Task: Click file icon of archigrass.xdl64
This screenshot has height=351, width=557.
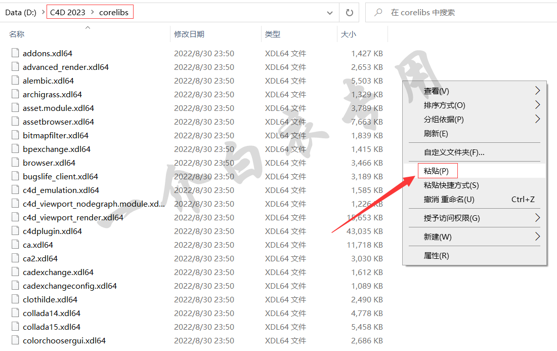Action: 15,94
